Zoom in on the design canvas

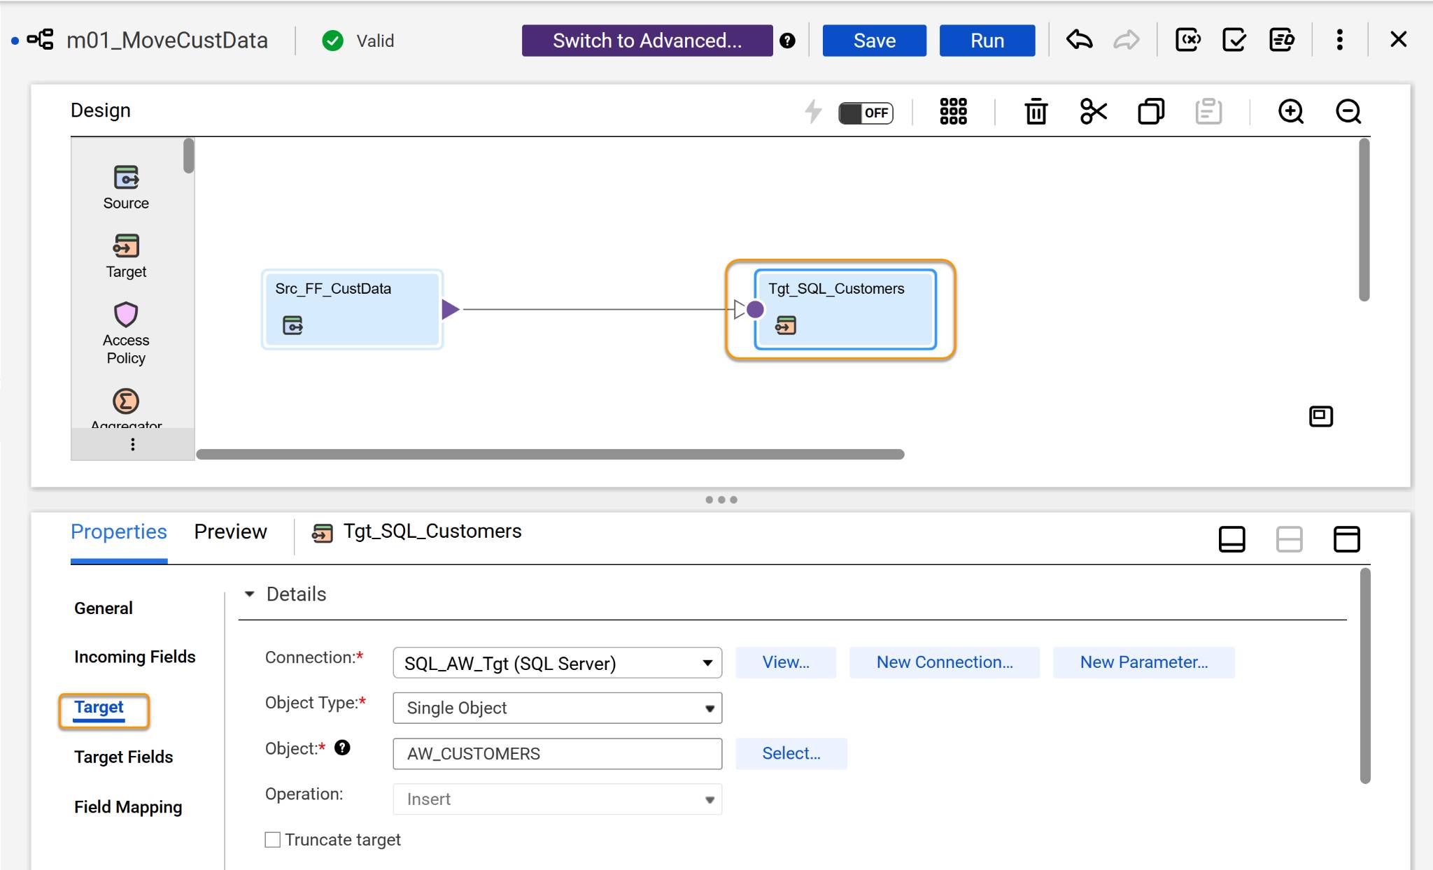click(x=1291, y=111)
